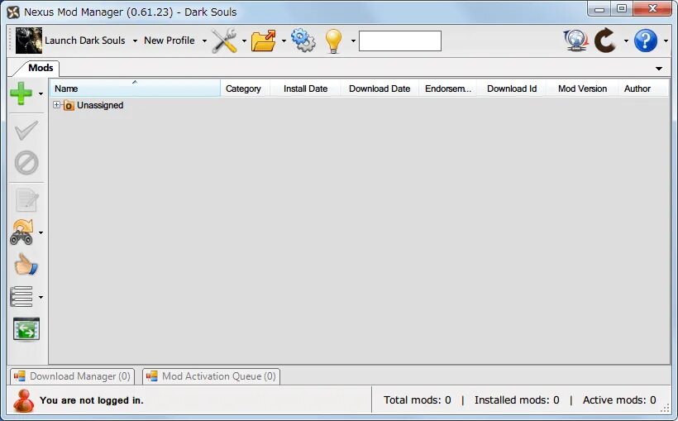Click the Open Folders icon
Viewport: 678px width, 421px height.
[x=263, y=41]
